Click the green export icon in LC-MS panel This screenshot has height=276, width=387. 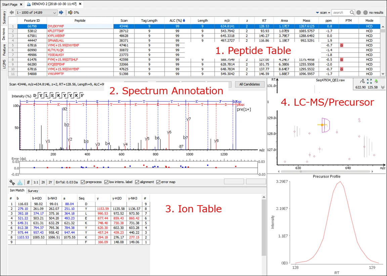click(376, 81)
